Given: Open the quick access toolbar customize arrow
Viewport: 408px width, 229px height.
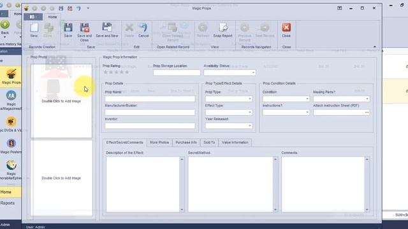Looking at the screenshot, I should (88, 8).
